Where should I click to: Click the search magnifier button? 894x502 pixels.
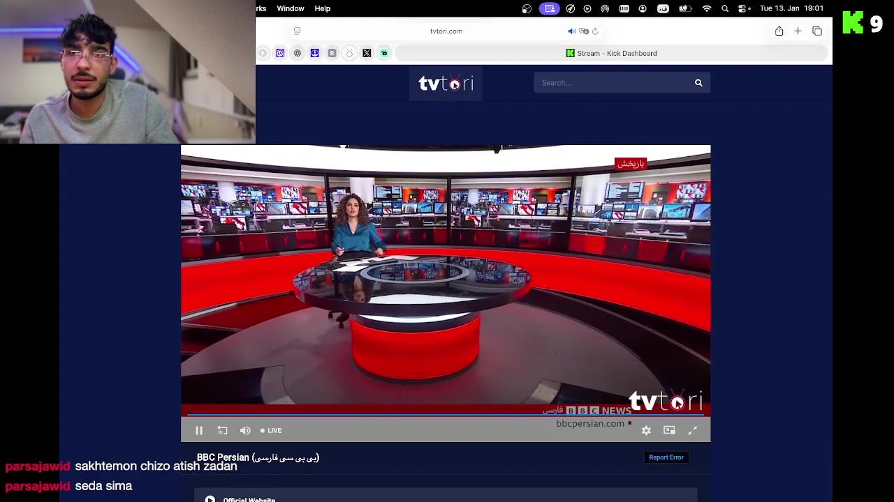click(698, 82)
